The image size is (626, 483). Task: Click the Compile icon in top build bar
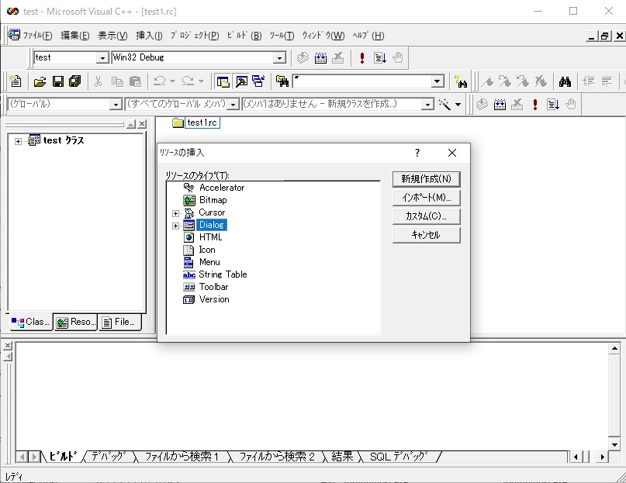(303, 58)
